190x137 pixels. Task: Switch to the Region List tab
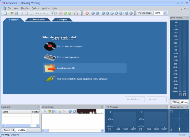point(9,130)
